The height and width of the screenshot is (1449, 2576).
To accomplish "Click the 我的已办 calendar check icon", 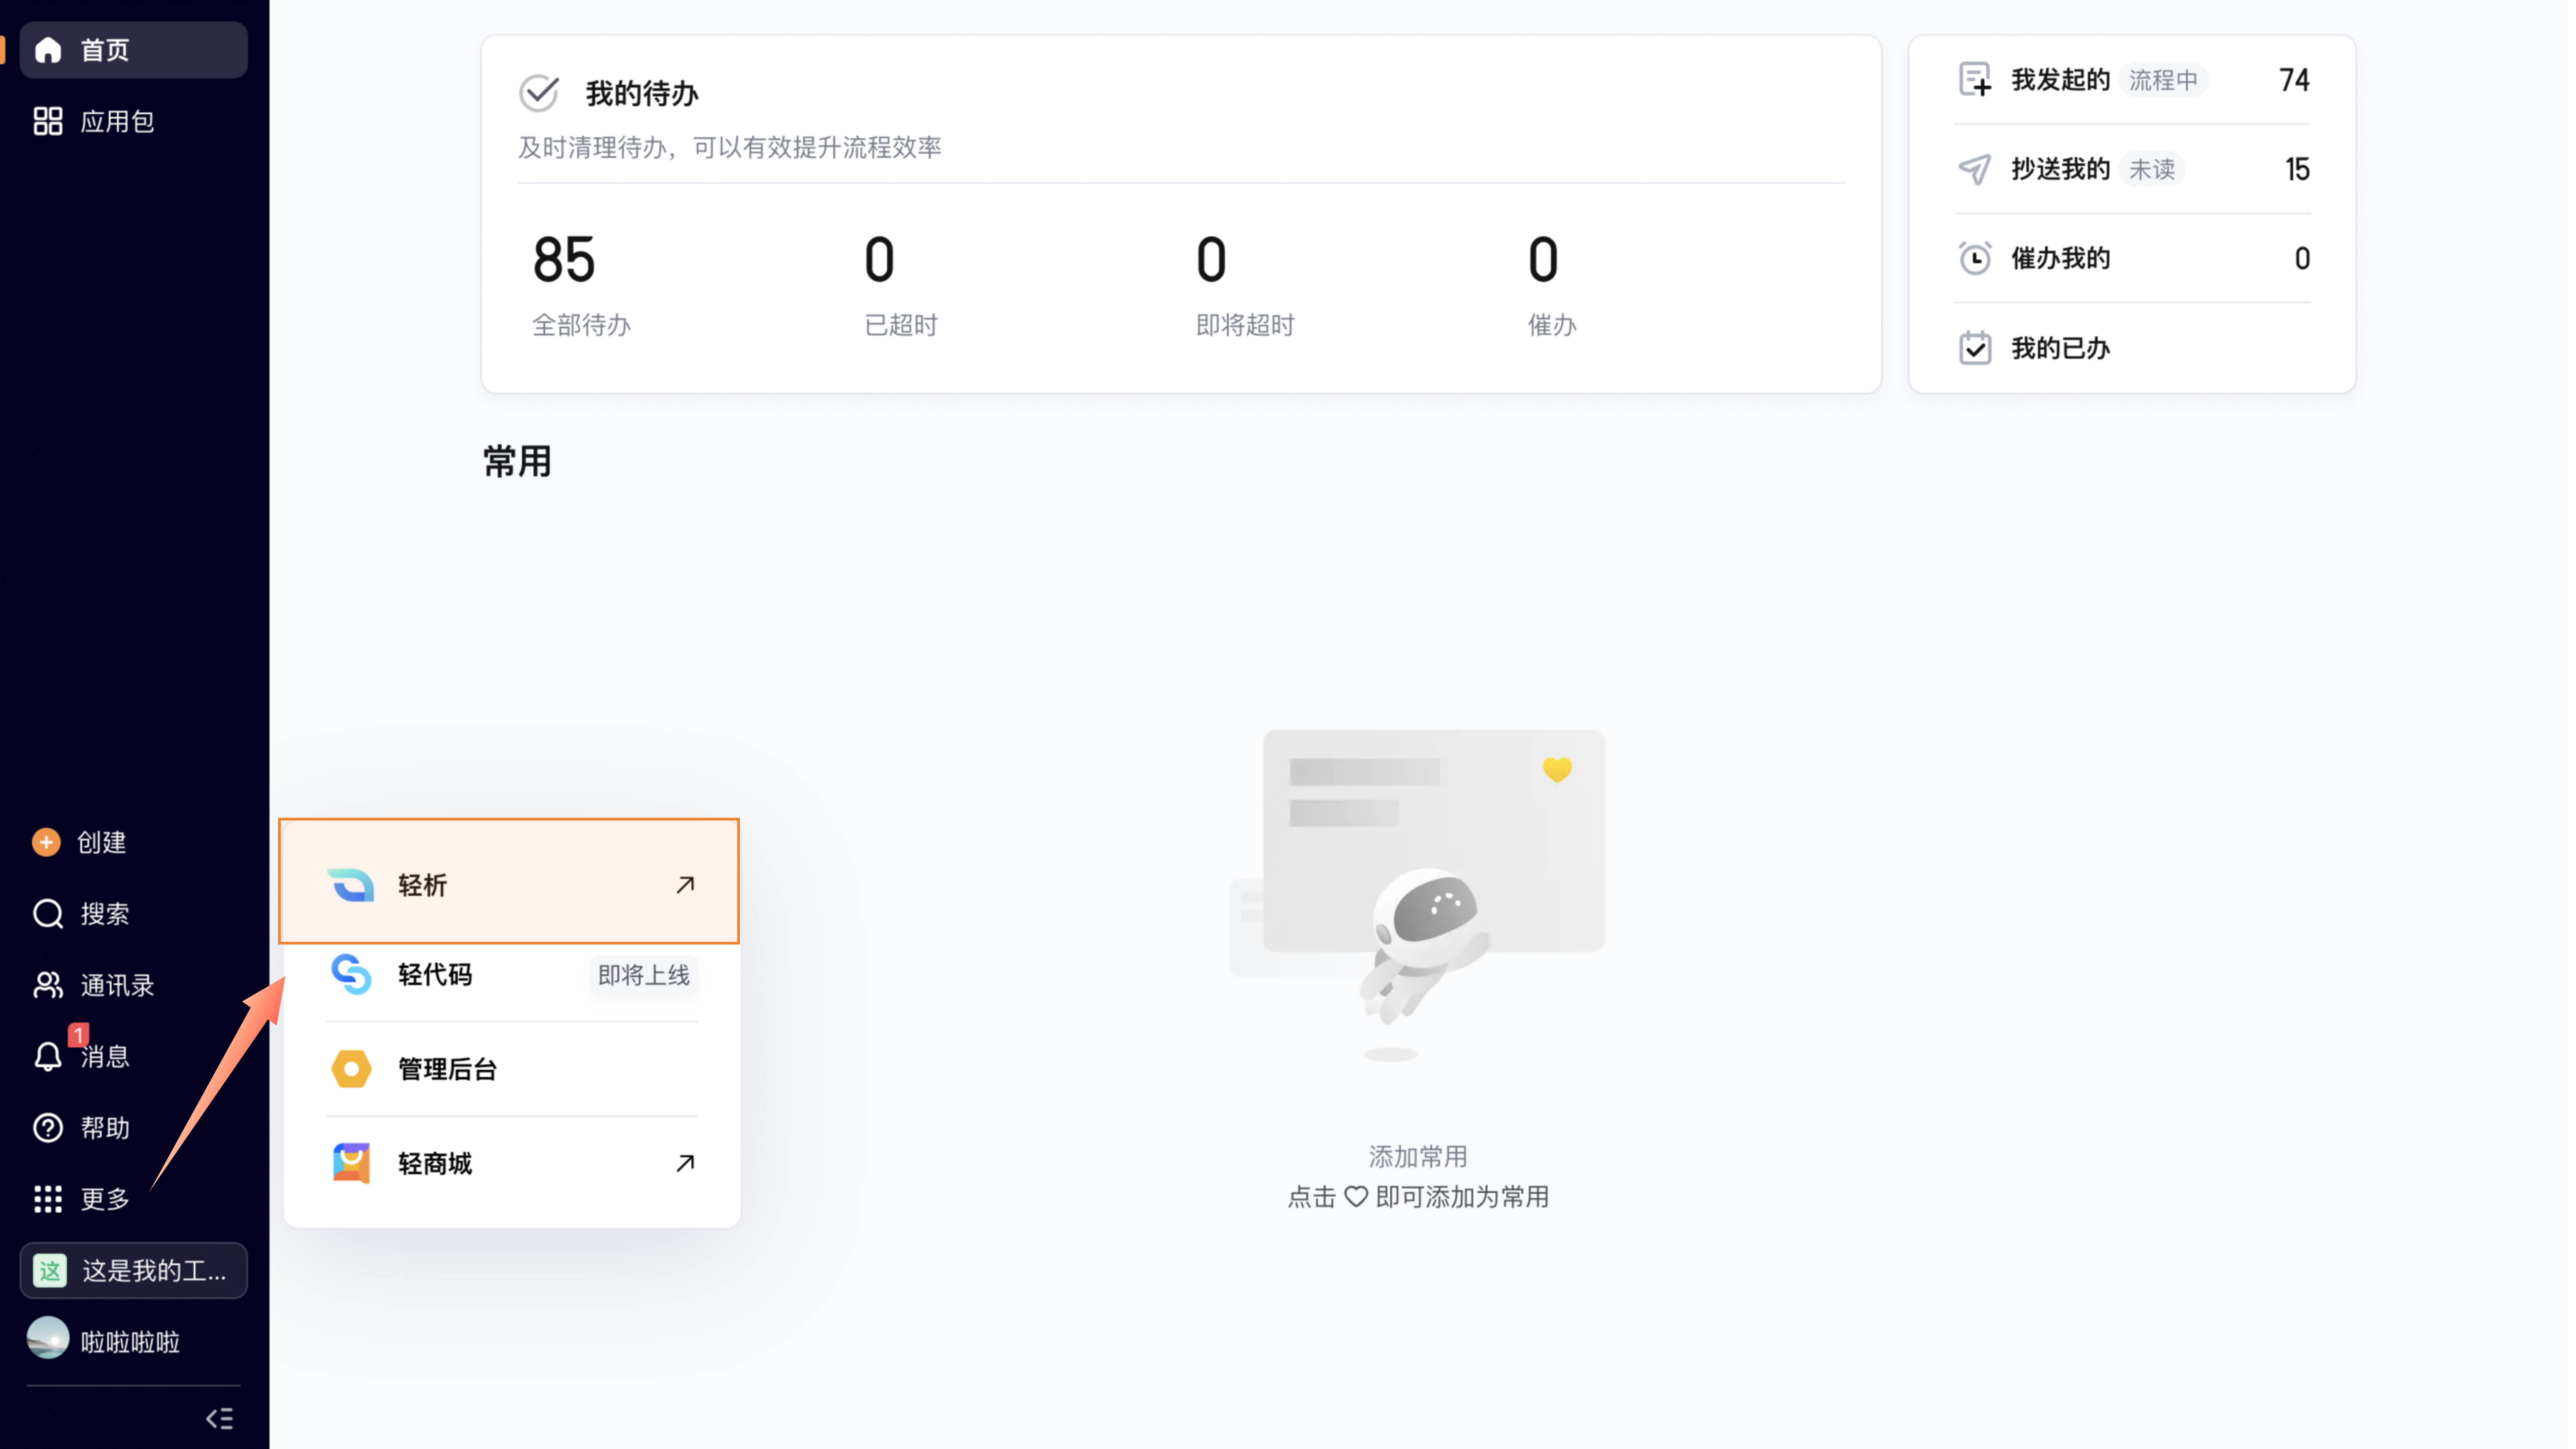I will point(1975,348).
